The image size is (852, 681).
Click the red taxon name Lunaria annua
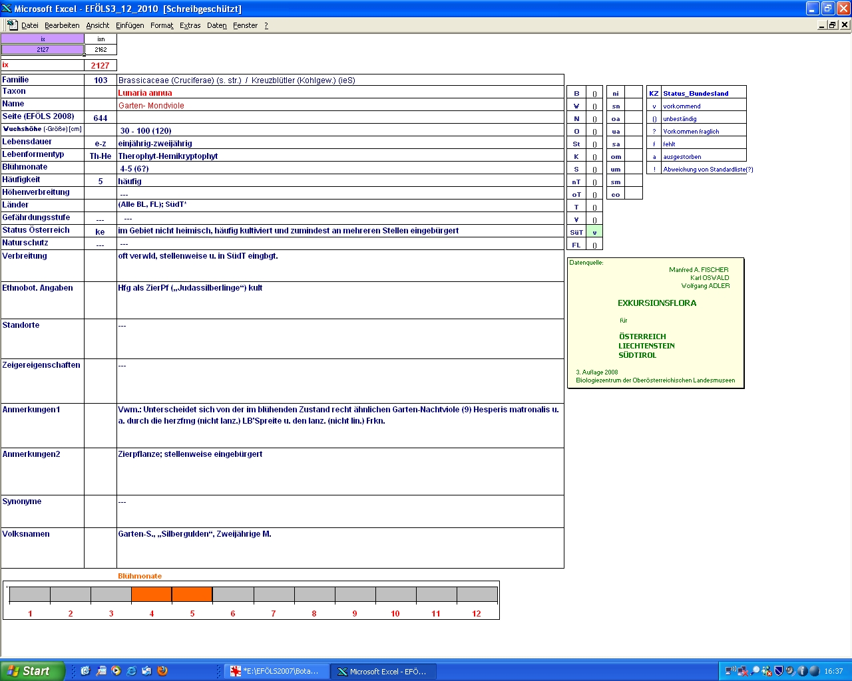click(x=145, y=93)
